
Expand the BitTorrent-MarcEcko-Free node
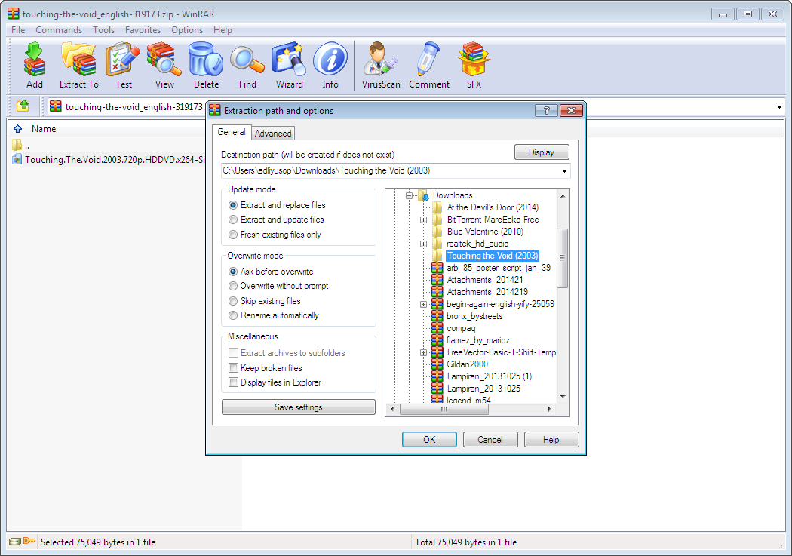(423, 220)
